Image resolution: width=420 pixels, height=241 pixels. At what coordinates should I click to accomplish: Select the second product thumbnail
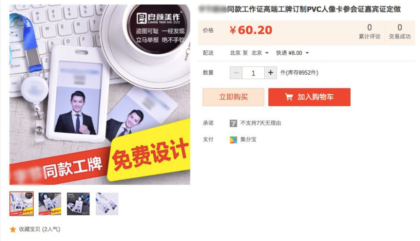coord(50,204)
